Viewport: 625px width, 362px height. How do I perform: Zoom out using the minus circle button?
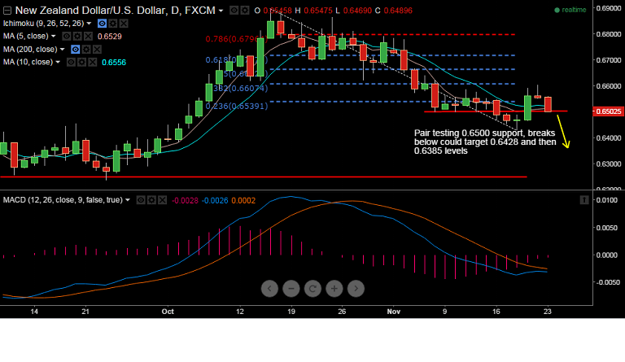pos(291,289)
